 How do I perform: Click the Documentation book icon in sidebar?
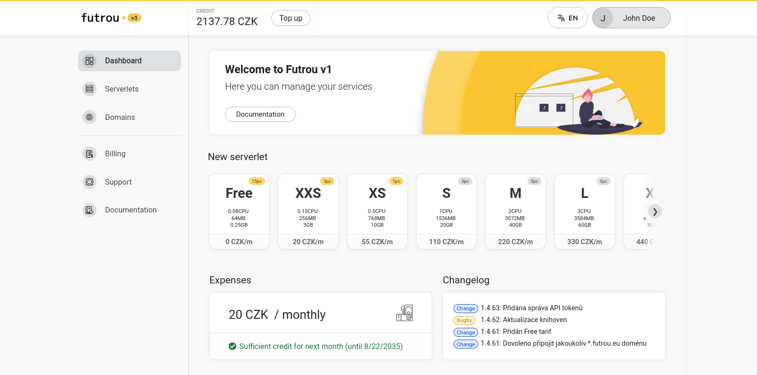click(x=89, y=210)
